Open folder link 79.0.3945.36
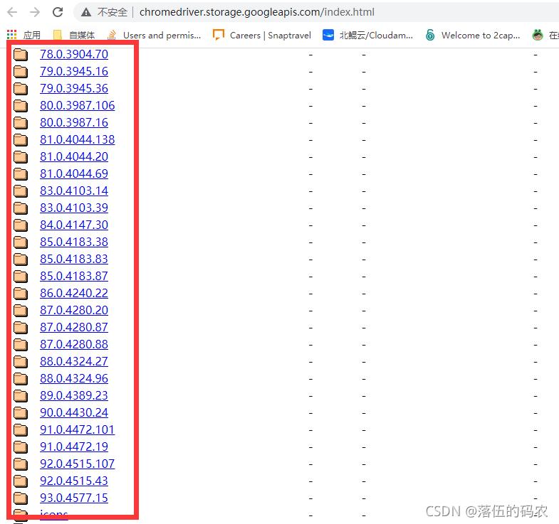The height and width of the screenshot is (524, 559). click(x=74, y=88)
